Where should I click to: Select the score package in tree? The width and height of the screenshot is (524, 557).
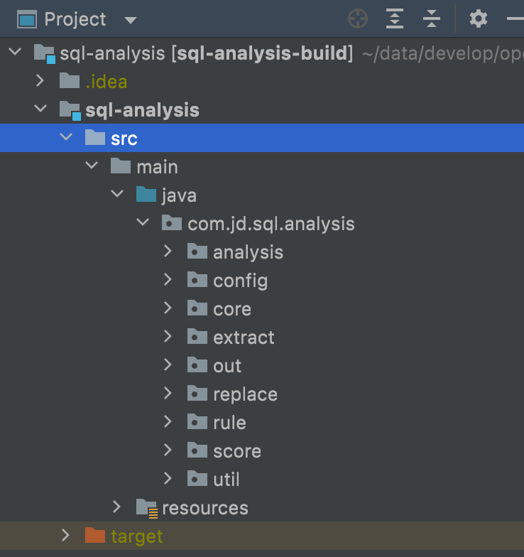(236, 450)
